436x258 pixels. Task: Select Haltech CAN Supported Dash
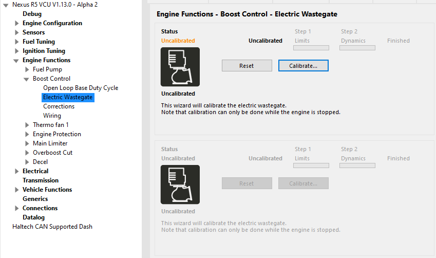[x=52, y=227]
